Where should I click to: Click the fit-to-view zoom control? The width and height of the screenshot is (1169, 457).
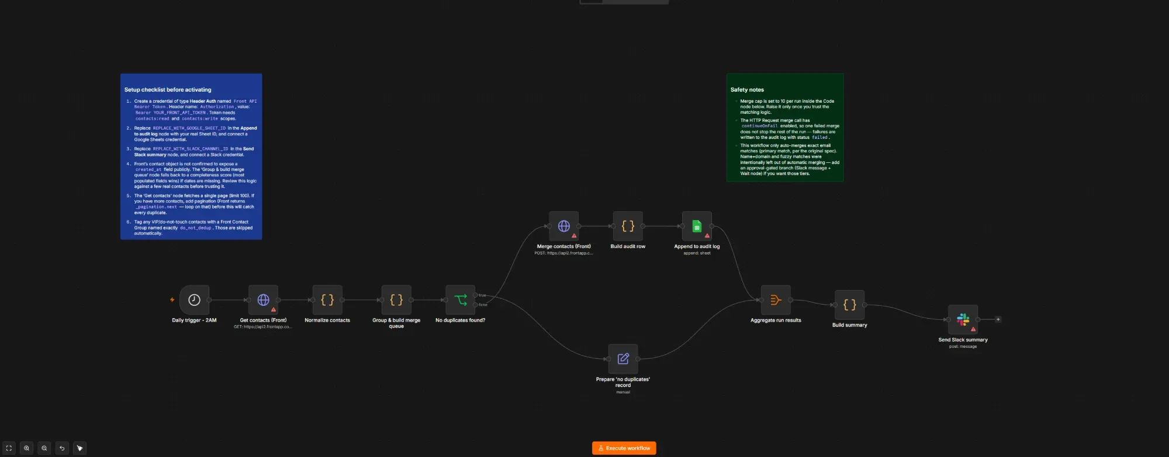(9, 448)
